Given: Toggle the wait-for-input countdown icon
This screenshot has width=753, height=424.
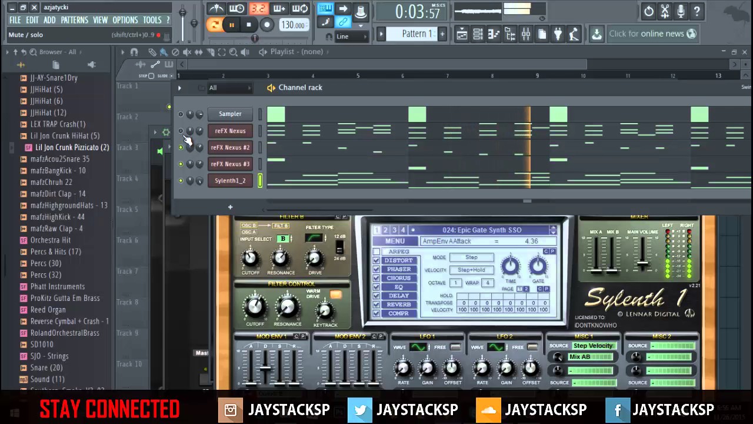Looking at the screenshot, I should 237,9.
